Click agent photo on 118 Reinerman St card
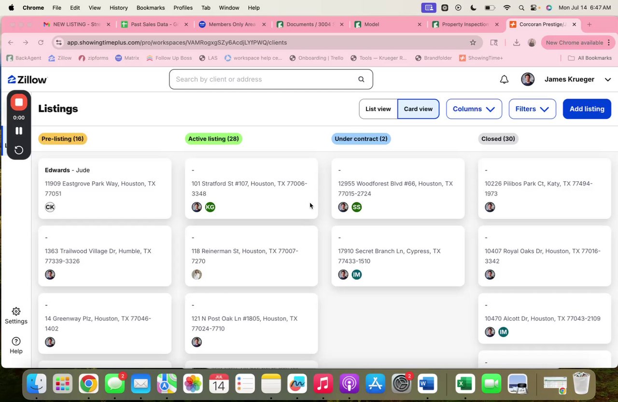This screenshot has width=618, height=402. pos(197,274)
